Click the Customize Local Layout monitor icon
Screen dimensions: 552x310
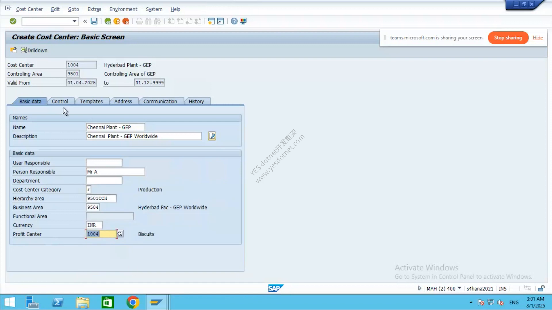[243, 21]
